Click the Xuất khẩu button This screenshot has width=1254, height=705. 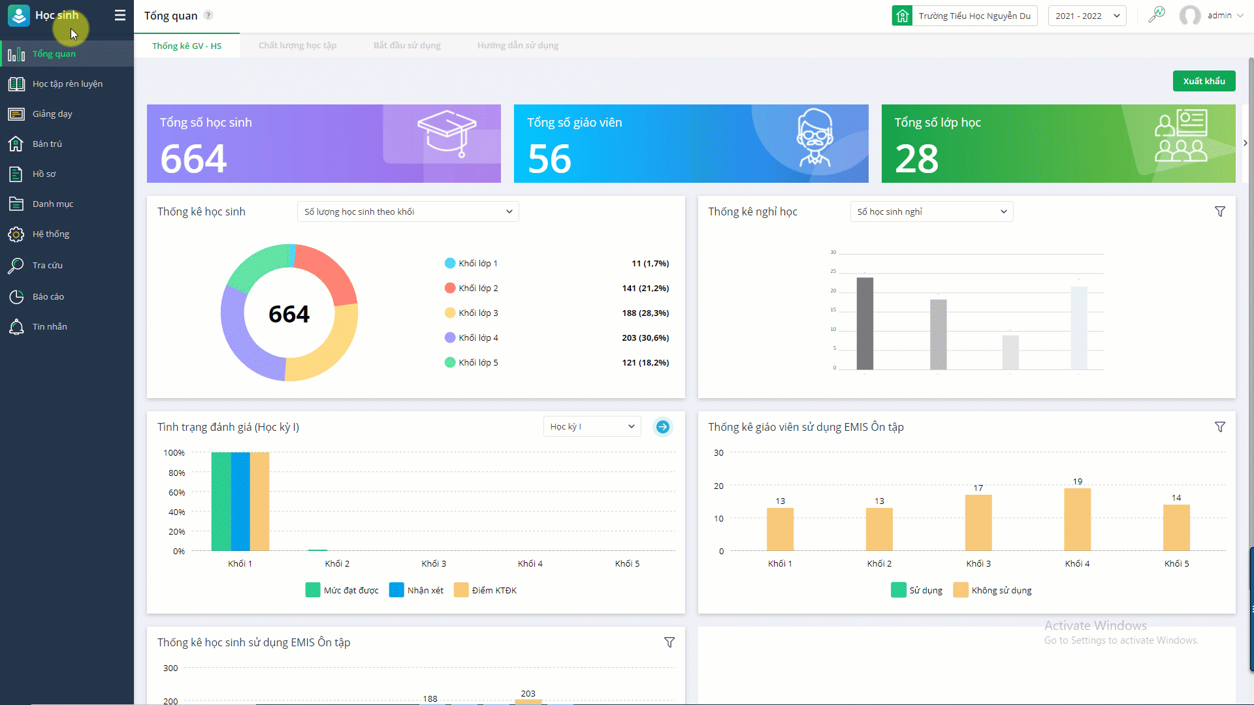coord(1204,81)
